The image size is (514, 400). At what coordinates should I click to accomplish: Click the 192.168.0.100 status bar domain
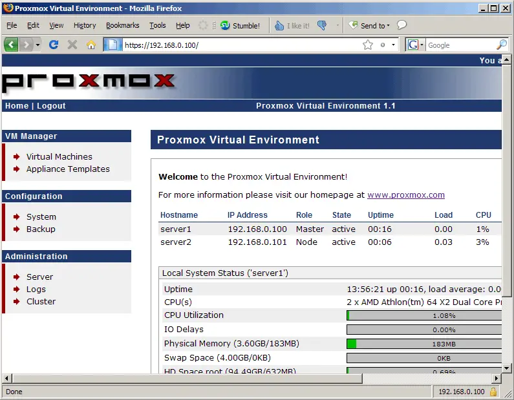(461, 392)
